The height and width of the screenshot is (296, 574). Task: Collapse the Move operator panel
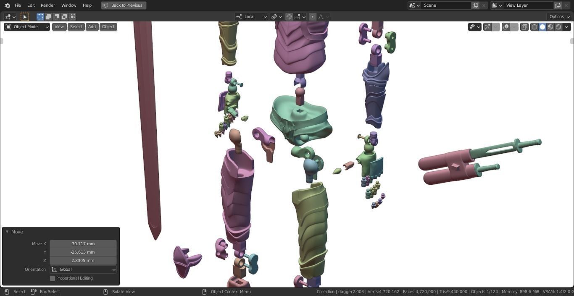7,232
